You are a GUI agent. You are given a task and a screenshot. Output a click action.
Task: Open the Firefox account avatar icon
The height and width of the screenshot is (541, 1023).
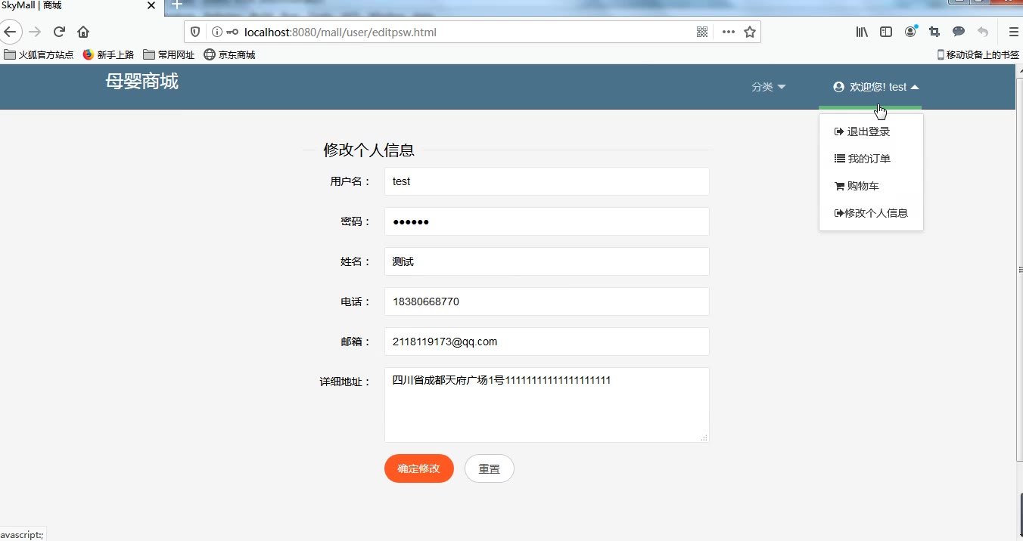click(x=911, y=32)
